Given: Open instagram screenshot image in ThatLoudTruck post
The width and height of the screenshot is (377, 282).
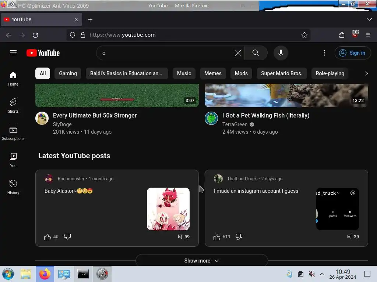Looking at the screenshot, I should click(x=338, y=209).
